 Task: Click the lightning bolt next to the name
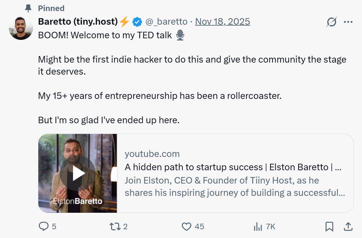coord(124,21)
